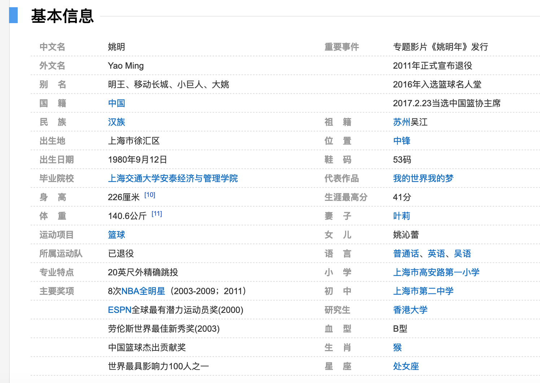
Task: Select birthplace text 上海市徐汇区
Action: point(134,141)
